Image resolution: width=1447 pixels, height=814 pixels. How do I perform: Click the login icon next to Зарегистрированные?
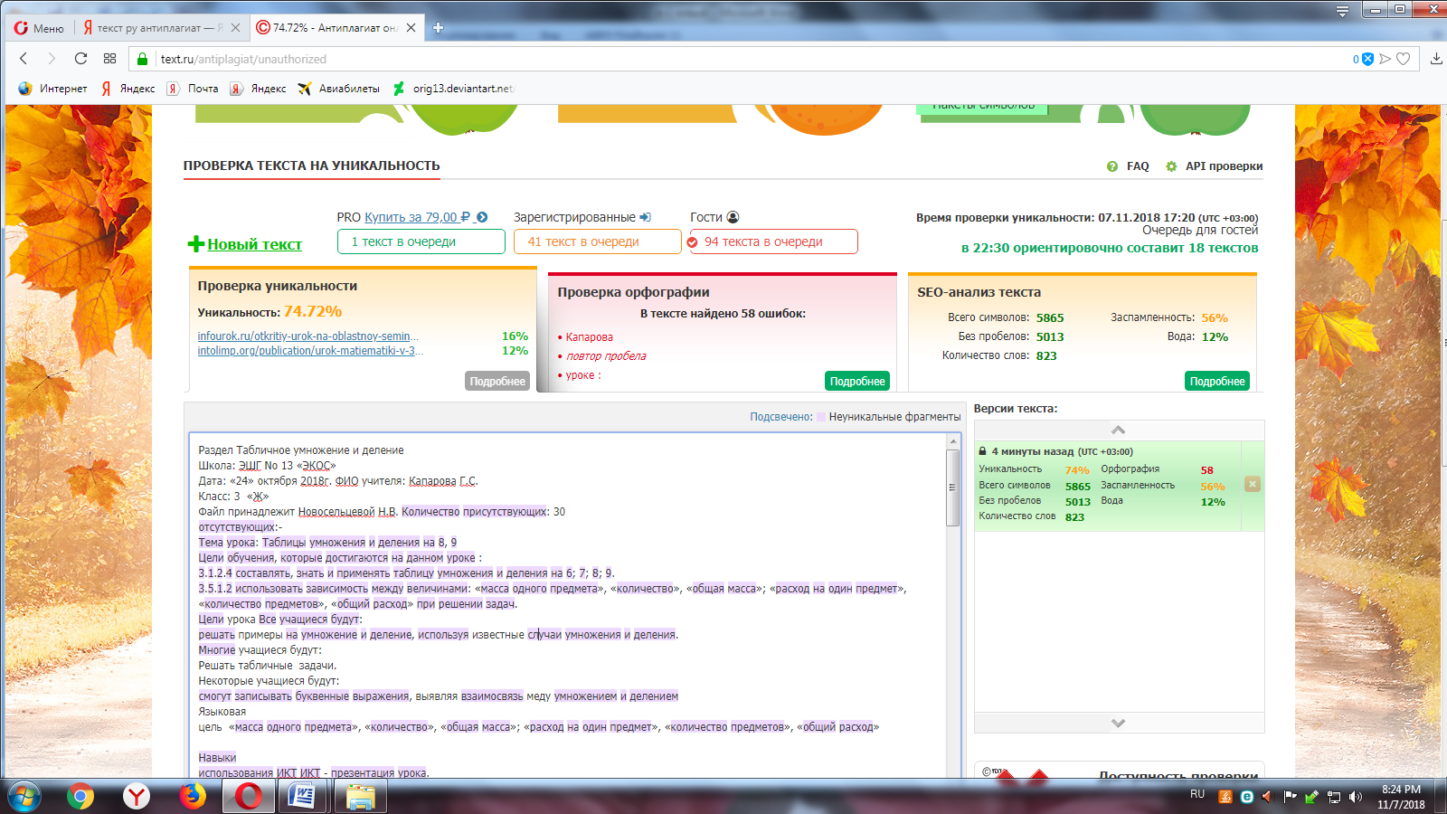point(645,217)
